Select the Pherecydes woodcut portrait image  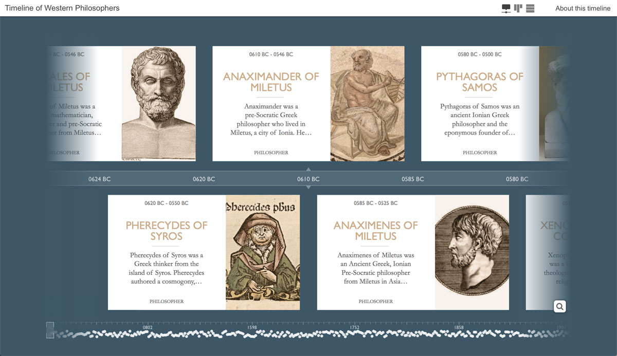pyautogui.click(x=263, y=252)
